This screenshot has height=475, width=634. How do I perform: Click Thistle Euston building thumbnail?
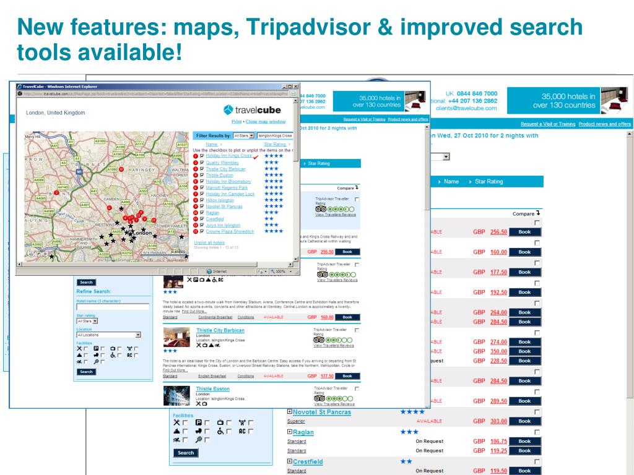tap(176, 396)
